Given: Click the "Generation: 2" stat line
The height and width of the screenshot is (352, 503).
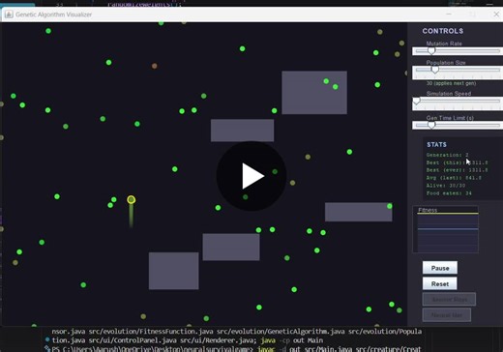Looking at the screenshot, I should click(x=448, y=155).
